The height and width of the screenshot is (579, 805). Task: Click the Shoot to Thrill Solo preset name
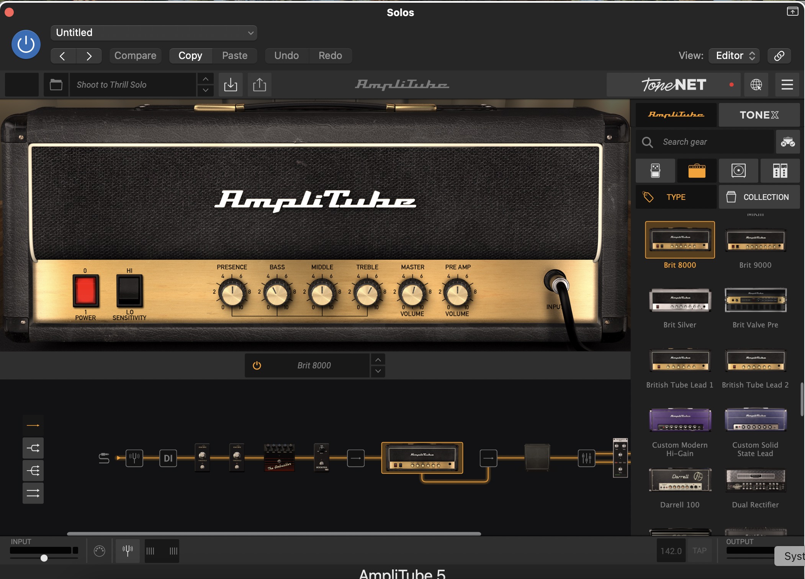click(x=133, y=85)
